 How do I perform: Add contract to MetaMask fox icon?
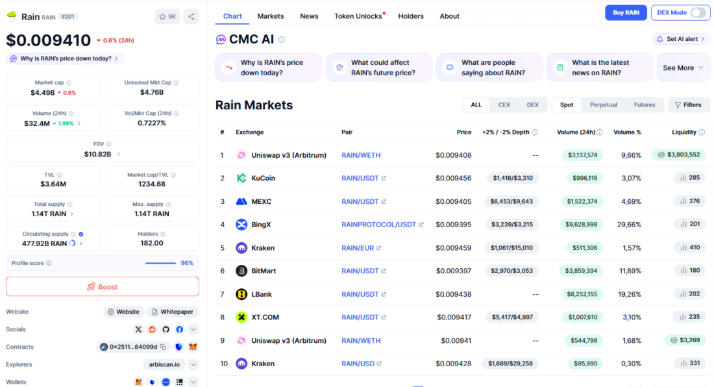(x=193, y=347)
